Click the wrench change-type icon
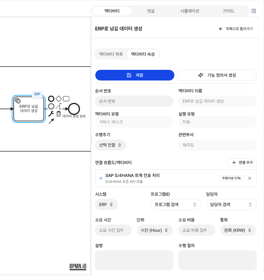 (51, 114)
